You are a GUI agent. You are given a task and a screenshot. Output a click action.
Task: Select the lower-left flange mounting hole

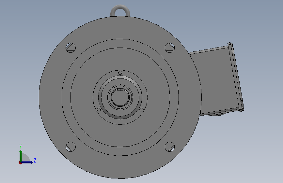pyautogui.click(x=71, y=147)
